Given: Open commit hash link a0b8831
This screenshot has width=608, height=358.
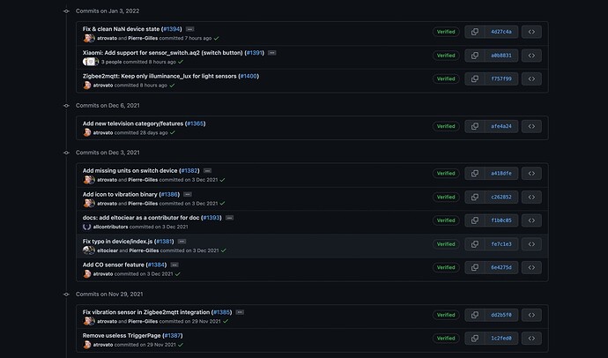Looking at the screenshot, I should (501, 56).
